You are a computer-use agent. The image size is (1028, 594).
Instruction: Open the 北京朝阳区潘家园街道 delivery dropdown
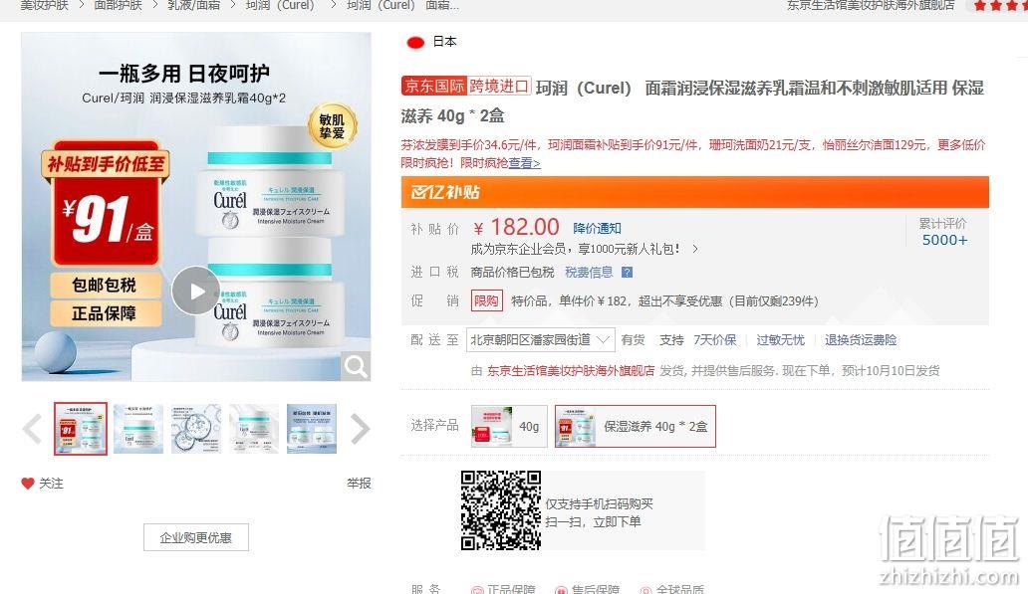point(540,340)
